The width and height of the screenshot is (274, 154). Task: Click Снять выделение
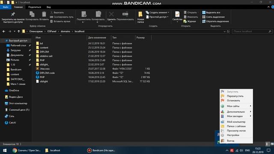(214, 17)
